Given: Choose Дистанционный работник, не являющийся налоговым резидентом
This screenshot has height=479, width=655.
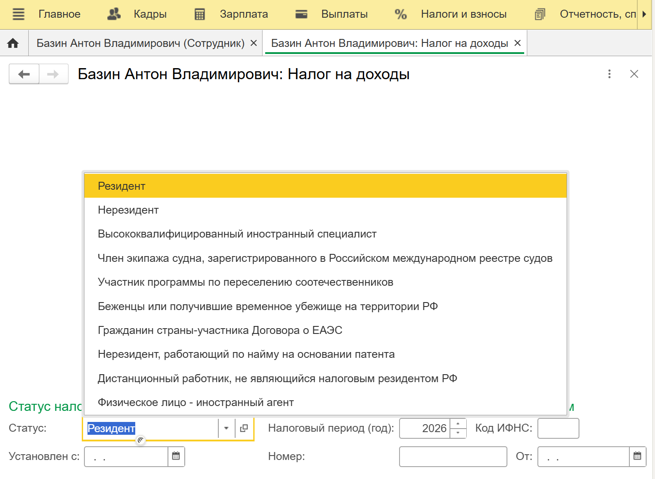Looking at the screenshot, I should (x=325, y=379).
